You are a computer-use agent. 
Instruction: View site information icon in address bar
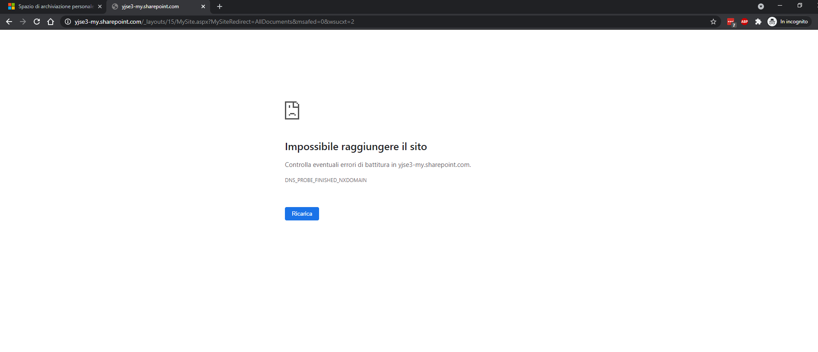click(68, 22)
